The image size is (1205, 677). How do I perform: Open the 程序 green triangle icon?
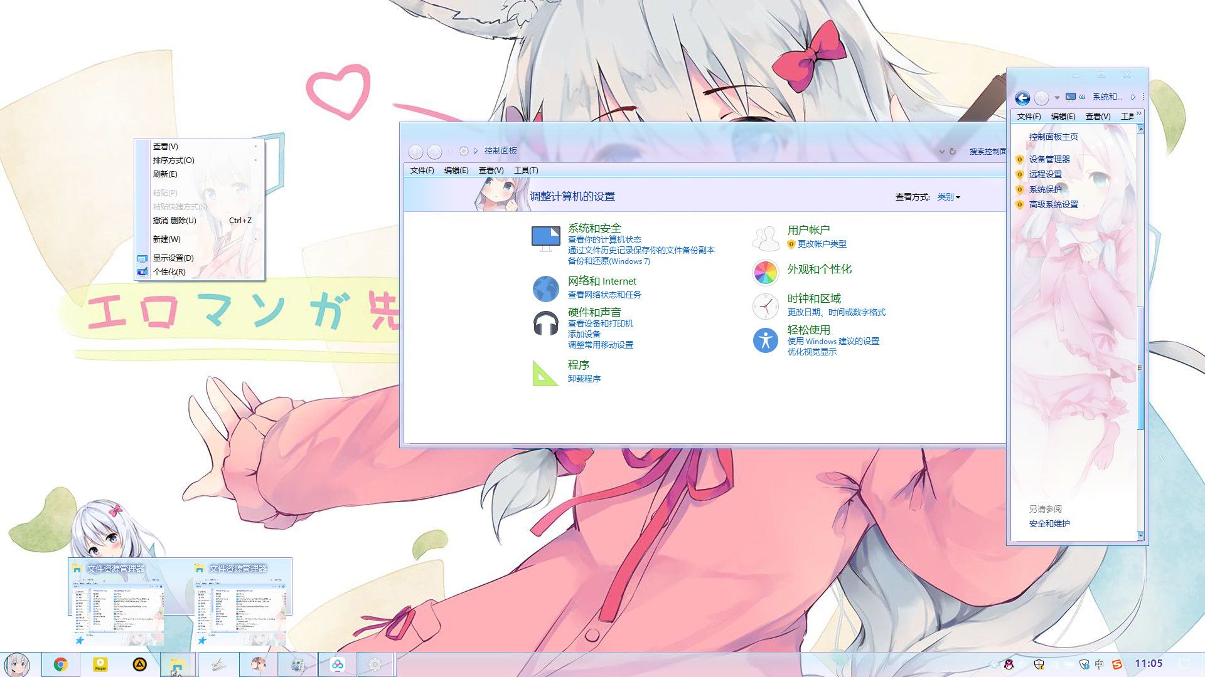point(545,374)
